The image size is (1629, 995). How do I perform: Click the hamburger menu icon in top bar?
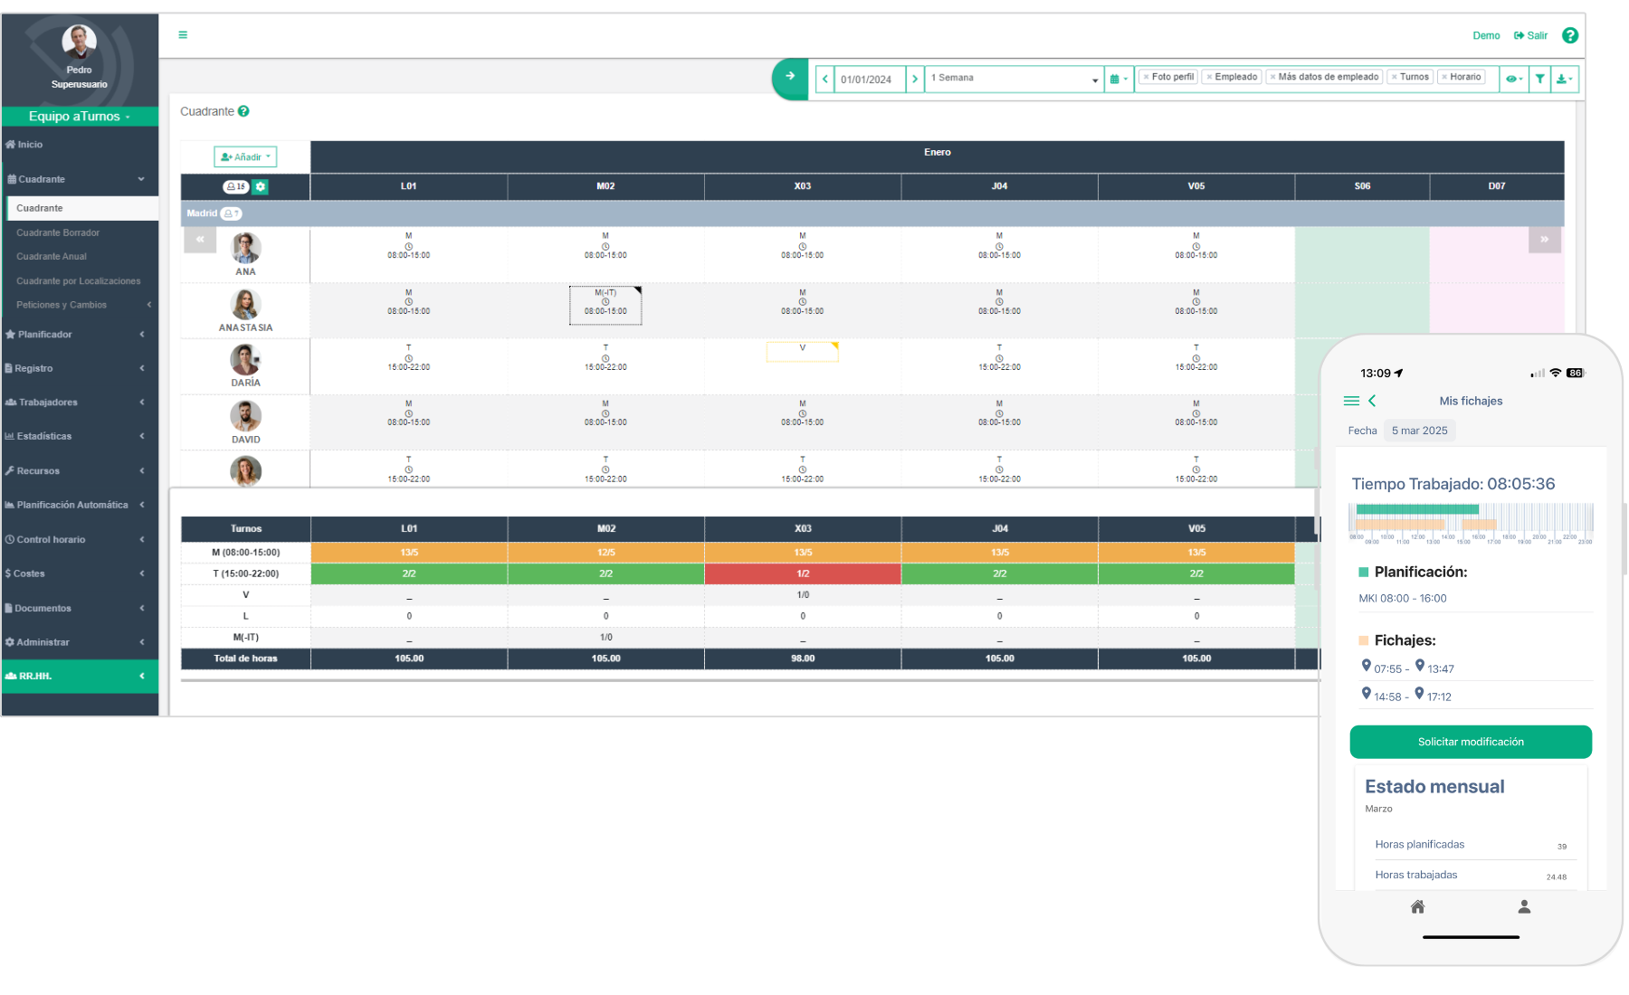click(183, 35)
